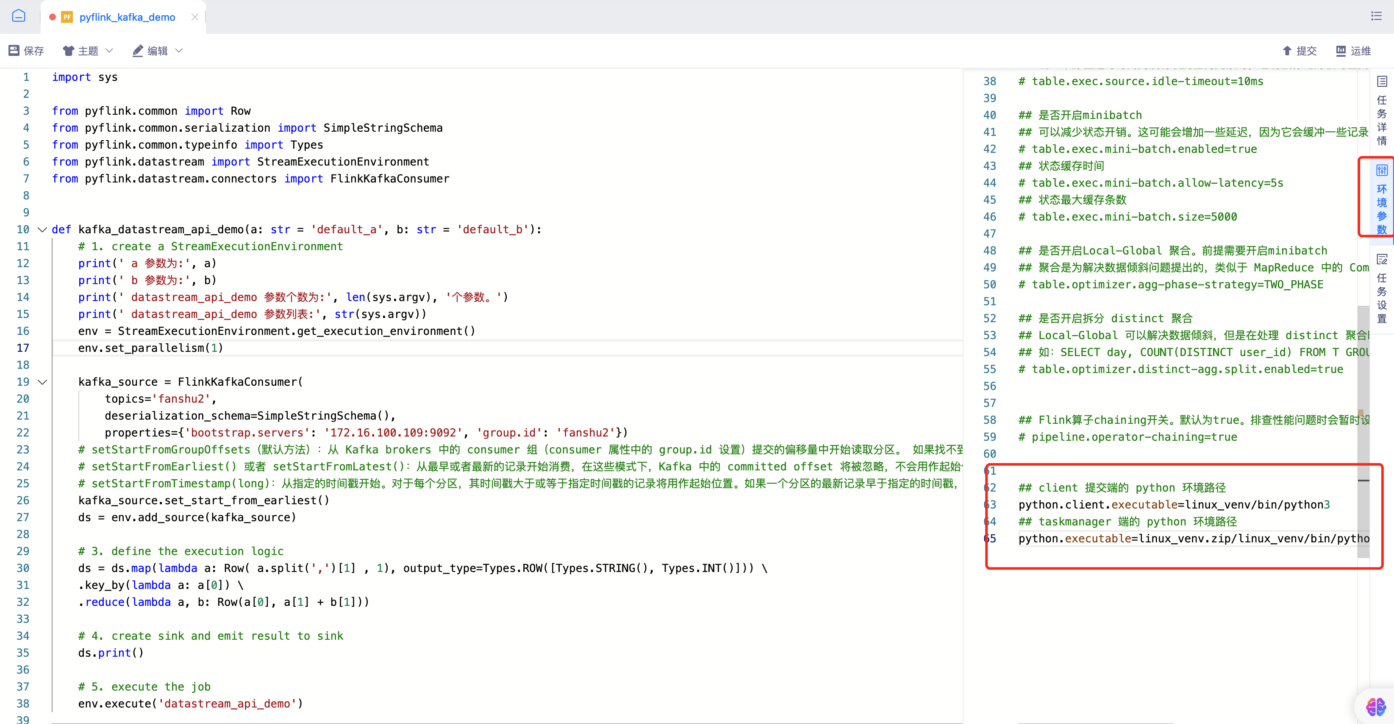Click '# table.exec.mini-batch.enabled=true' line
Image resolution: width=1394 pixels, height=724 pixels.
tap(1138, 149)
